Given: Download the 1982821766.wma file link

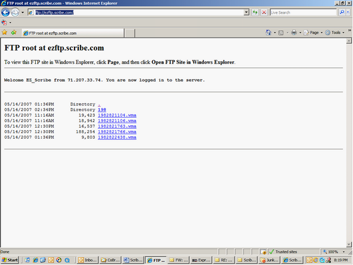Looking at the screenshot, I should click(x=117, y=132).
